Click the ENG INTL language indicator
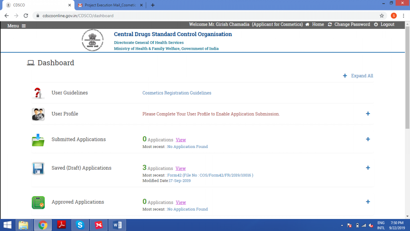410x231 pixels. tap(381, 225)
